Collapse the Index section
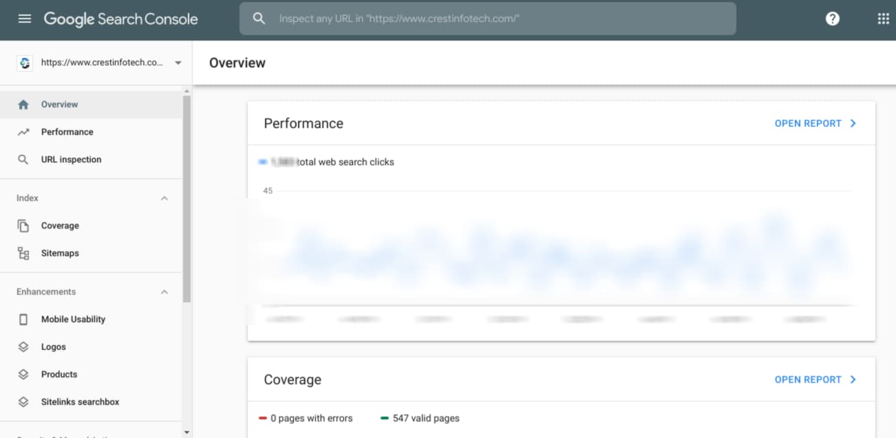 click(164, 198)
